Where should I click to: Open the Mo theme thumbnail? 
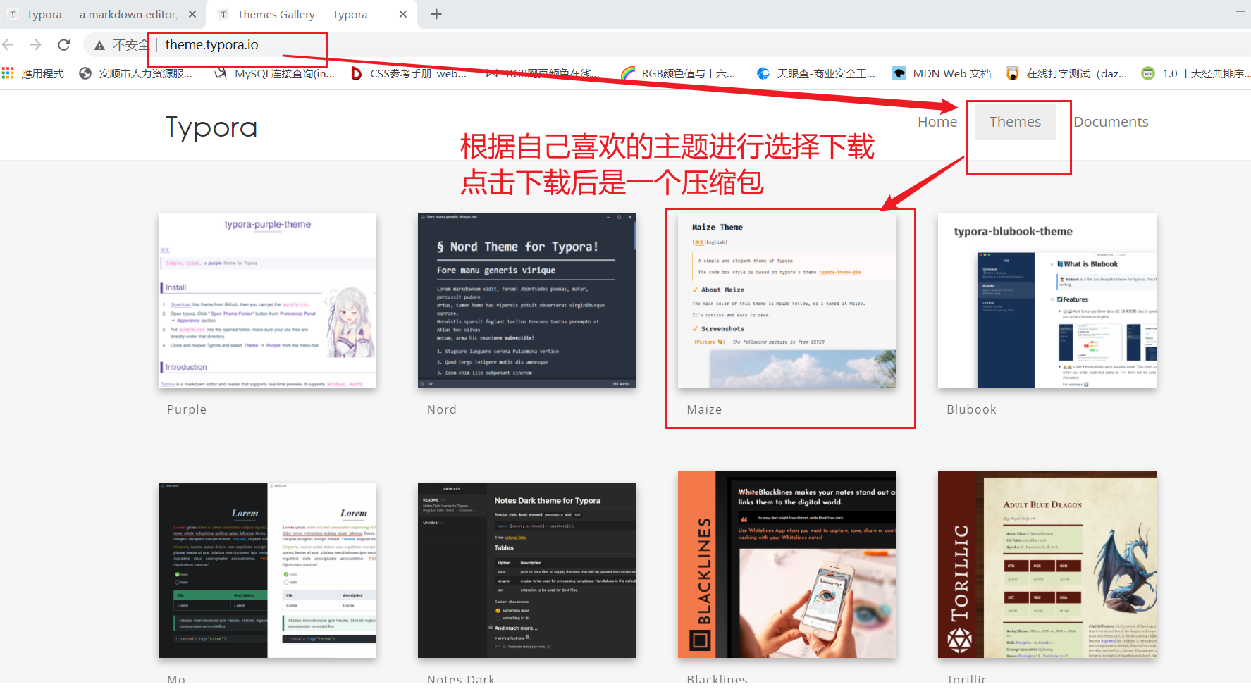coord(267,571)
